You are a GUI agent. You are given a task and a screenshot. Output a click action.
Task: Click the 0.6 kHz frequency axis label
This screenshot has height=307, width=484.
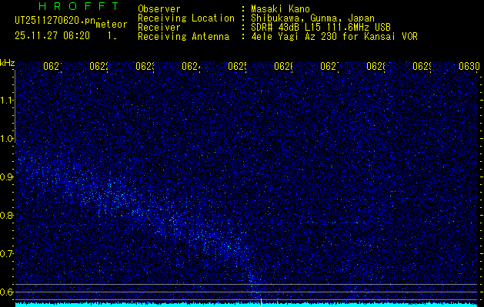(x=6, y=292)
